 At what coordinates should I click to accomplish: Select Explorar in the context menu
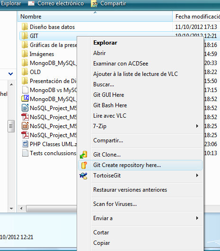[105, 43]
